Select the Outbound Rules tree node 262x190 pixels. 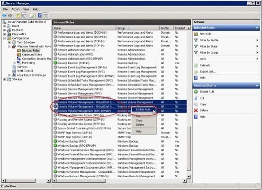32,55
